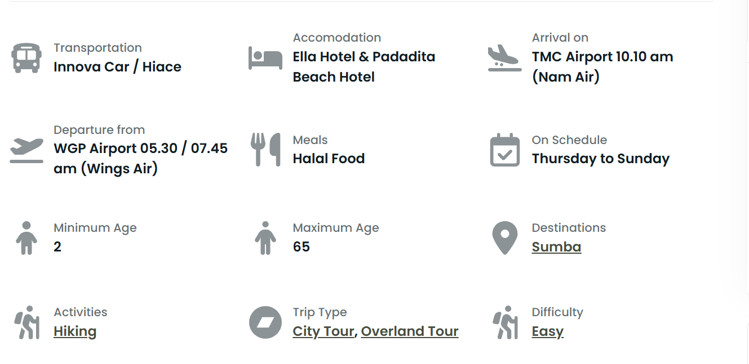Click the bus Transportation icon
This screenshot has height=364, width=749.
tap(26, 58)
